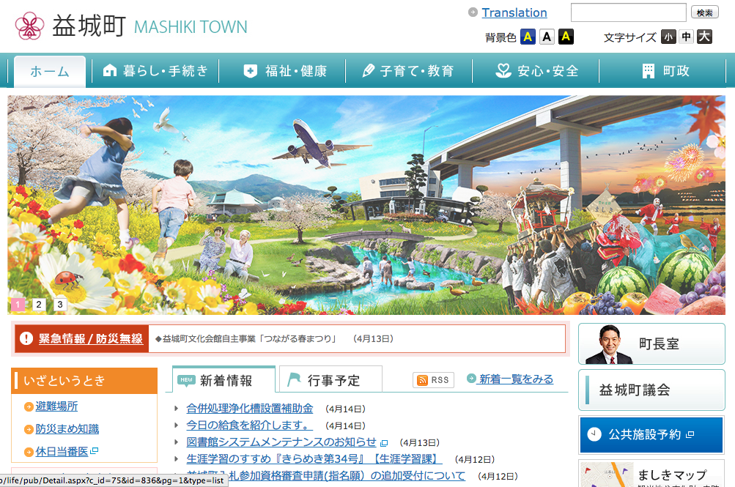
Task: Click external link icon beside 休日当番医
Action: pos(95,450)
